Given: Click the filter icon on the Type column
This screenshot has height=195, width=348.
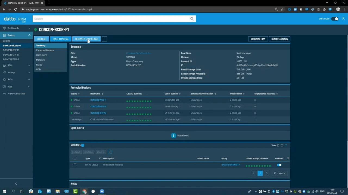Looking at the screenshot, I should (100, 158).
